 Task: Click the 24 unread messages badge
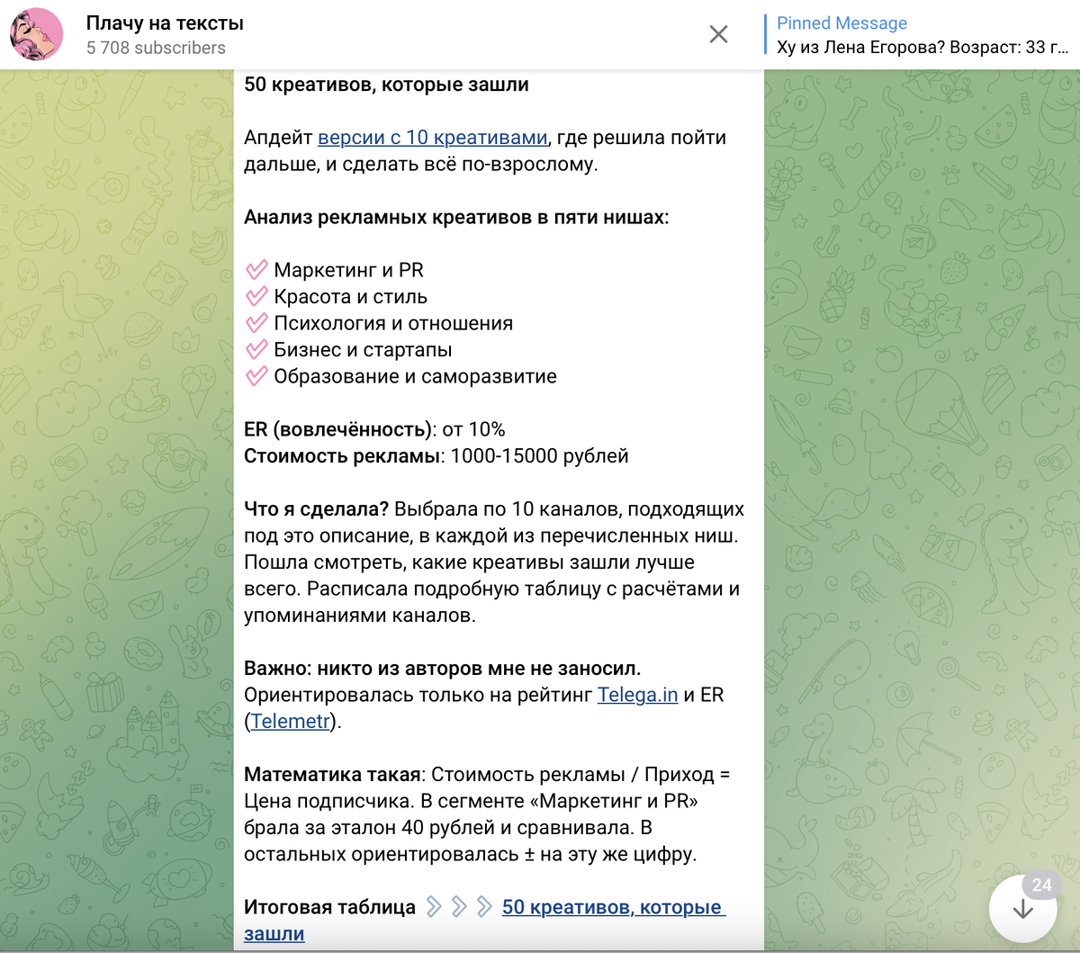(1040, 886)
